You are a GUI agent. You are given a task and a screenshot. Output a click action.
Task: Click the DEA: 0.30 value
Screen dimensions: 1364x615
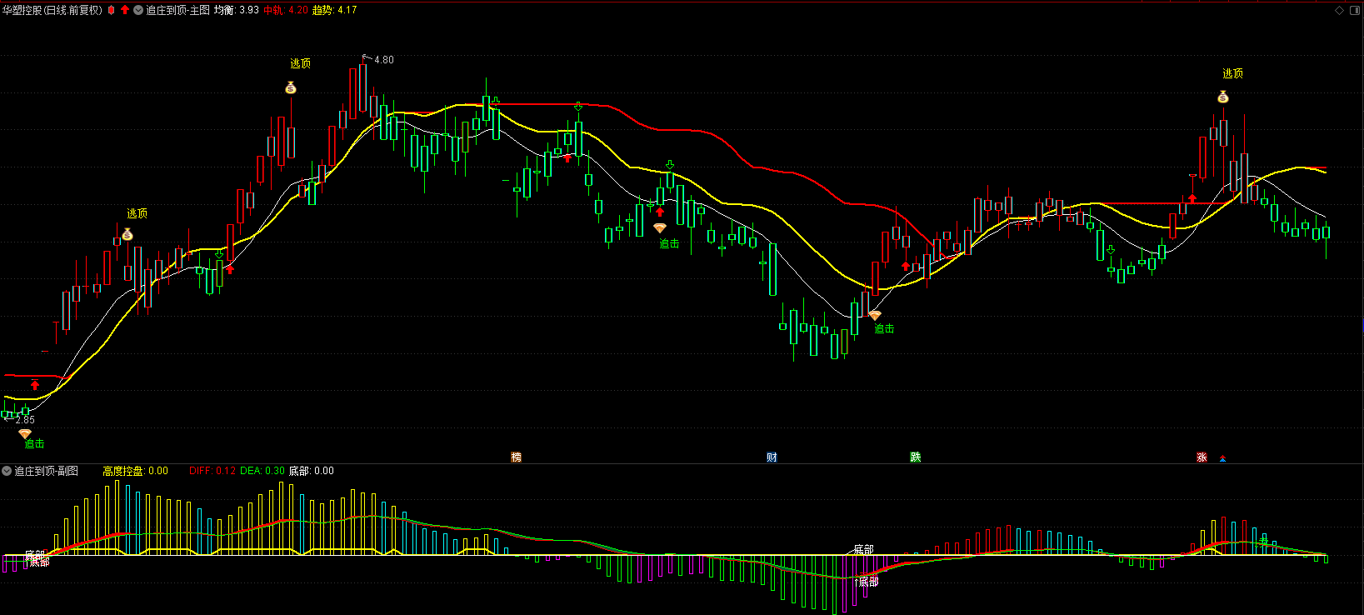click(262, 471)
